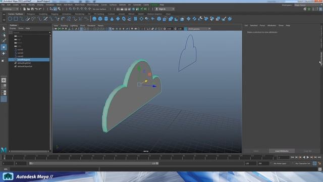323x182 pixels.
Task: Toggle select by component type mode
Action: [60, 9]
